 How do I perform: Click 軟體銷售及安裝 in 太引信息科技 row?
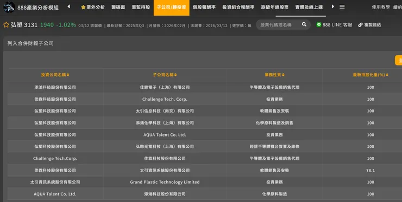point(274,111)
